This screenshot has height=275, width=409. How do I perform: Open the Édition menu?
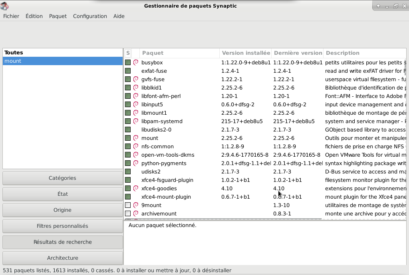[x=34, y=16]
